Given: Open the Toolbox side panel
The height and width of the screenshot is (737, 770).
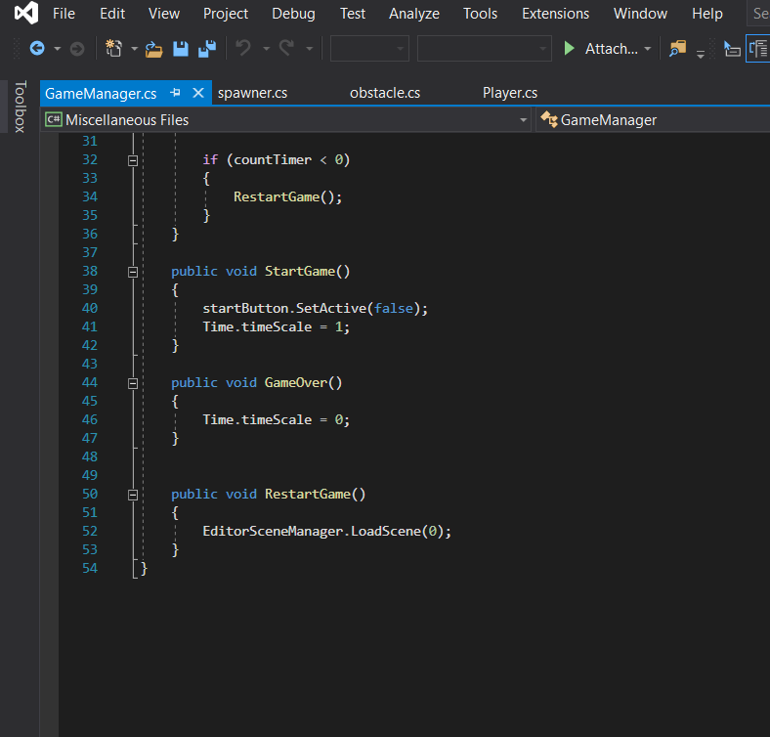Looking at the screenshot, I should coord(19,107).
